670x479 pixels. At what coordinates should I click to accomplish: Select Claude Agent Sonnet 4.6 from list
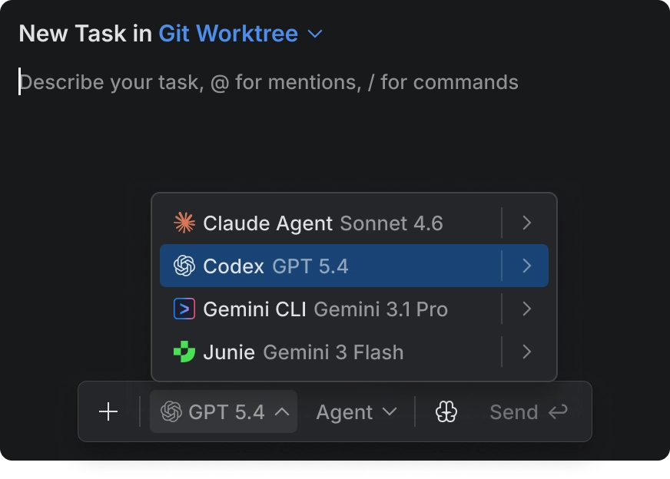pyautogui.click(x=323, y=223)
